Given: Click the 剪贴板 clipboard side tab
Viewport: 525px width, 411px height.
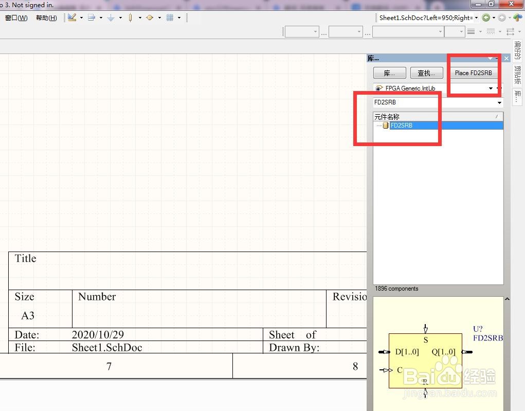Looking at the screenshot, I should 518,75.
